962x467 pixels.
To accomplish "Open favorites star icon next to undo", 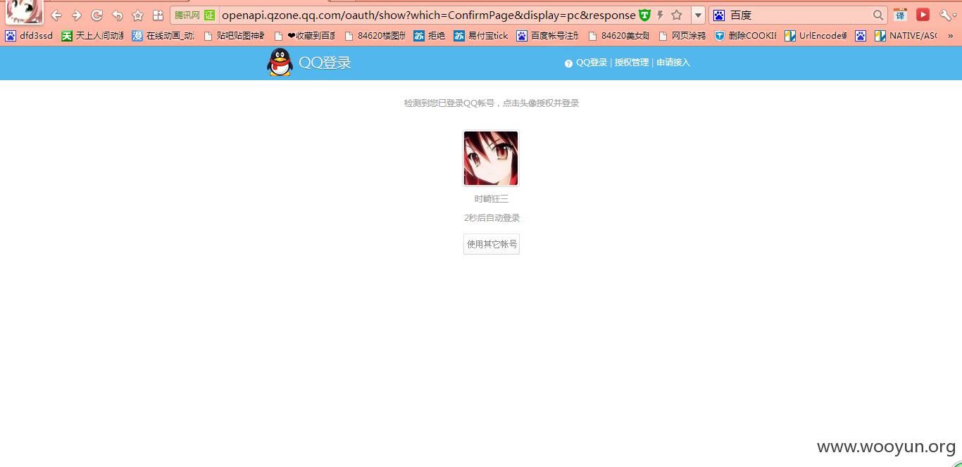I will point(138,15).
